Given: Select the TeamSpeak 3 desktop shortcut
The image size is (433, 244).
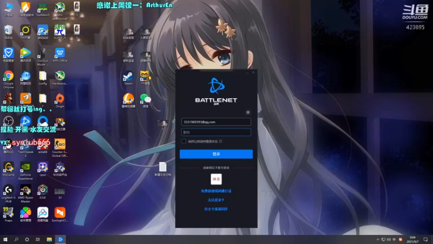Looking at the screenshot, I should click(25, 148).
